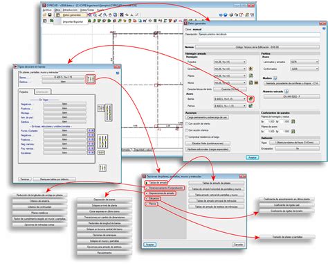The image size is (328, 264).
Task: Switch to the Cimentación tab
Action: 42,91
